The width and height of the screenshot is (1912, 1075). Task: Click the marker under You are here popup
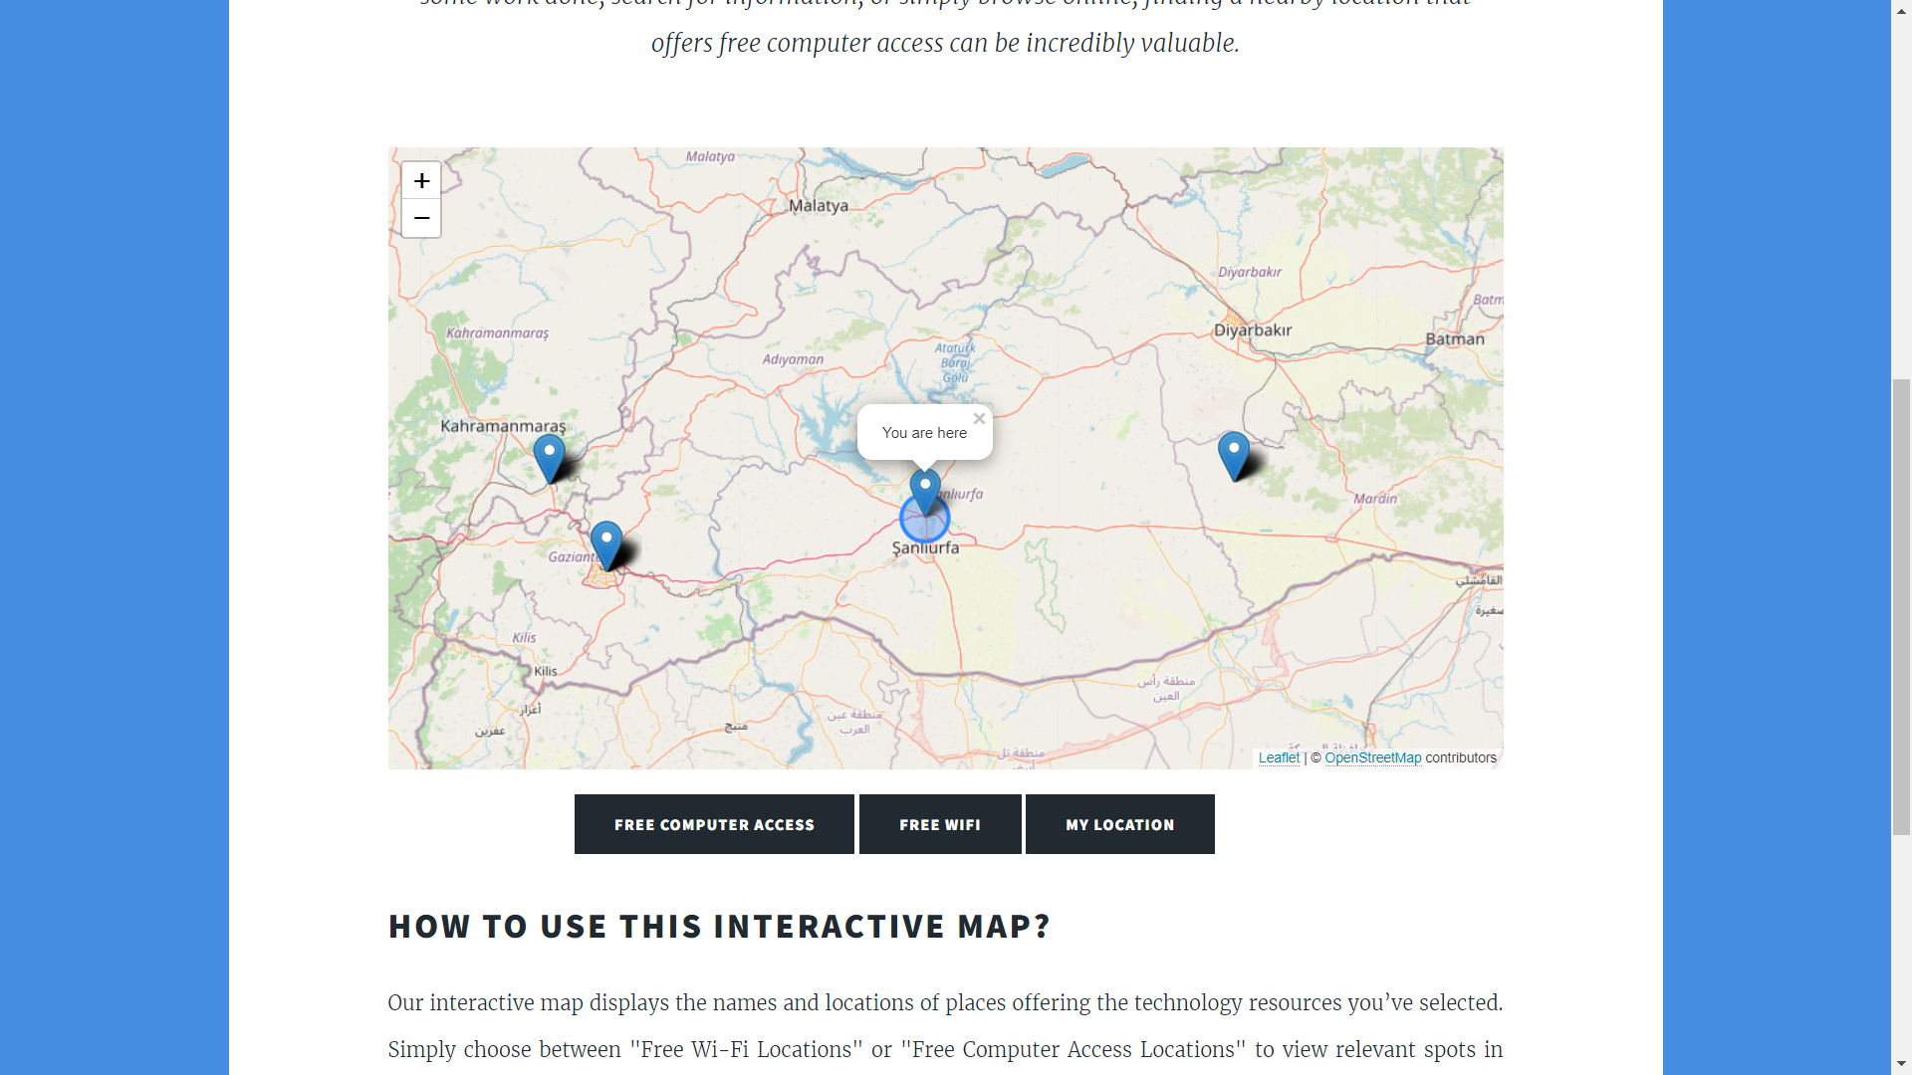point(925,489)
